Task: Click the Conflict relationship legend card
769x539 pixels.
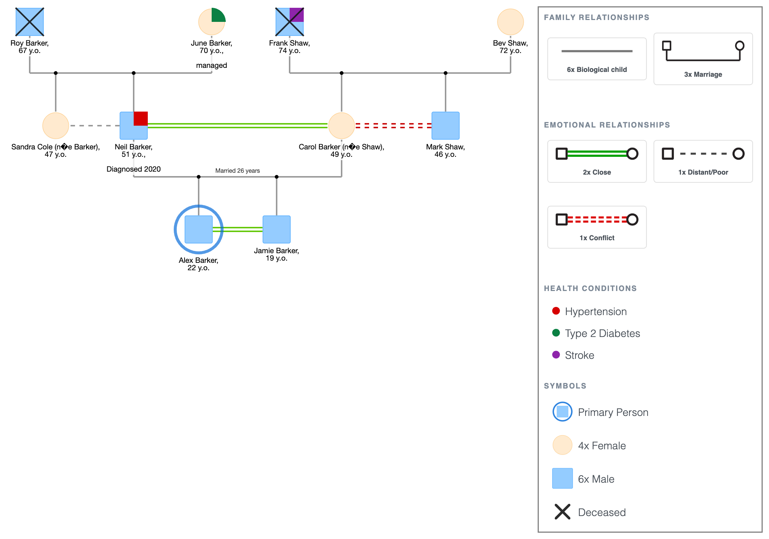Action: [x=597, y=227]
